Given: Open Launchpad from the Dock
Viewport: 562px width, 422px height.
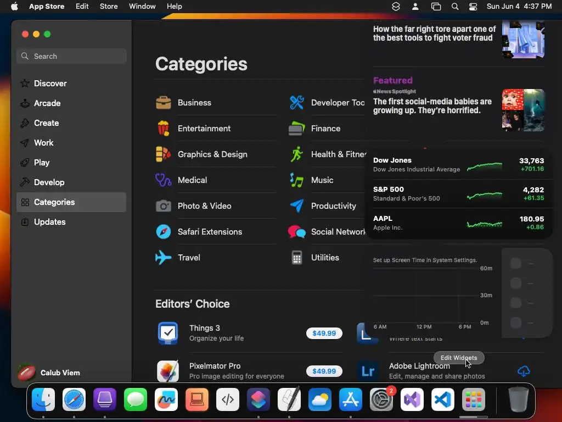Looking at the screenshot, I should pyautogui.click(x=474, y=399).
